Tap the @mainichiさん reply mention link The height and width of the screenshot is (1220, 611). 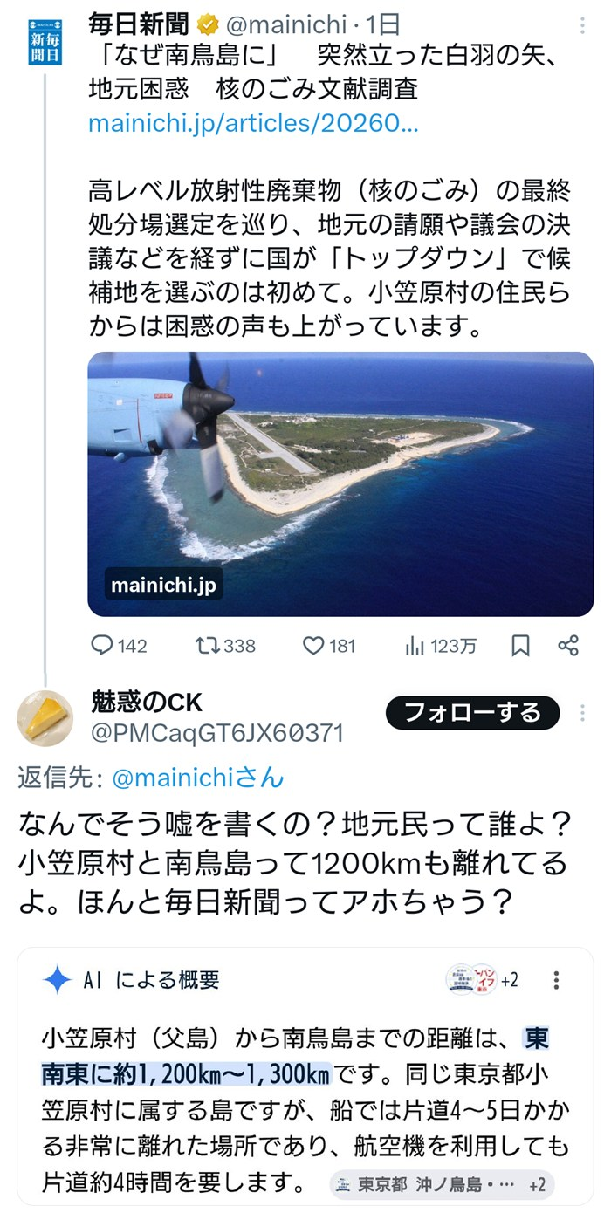[198, 778]
